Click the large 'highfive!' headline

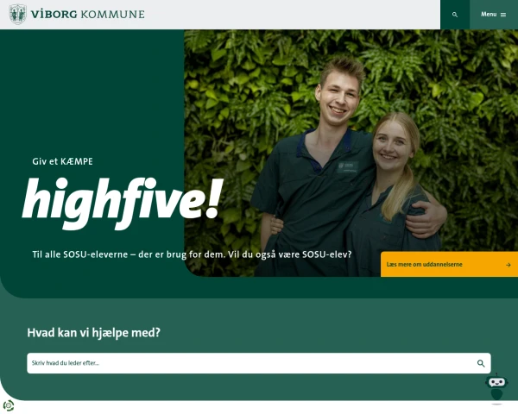[122, 203]
